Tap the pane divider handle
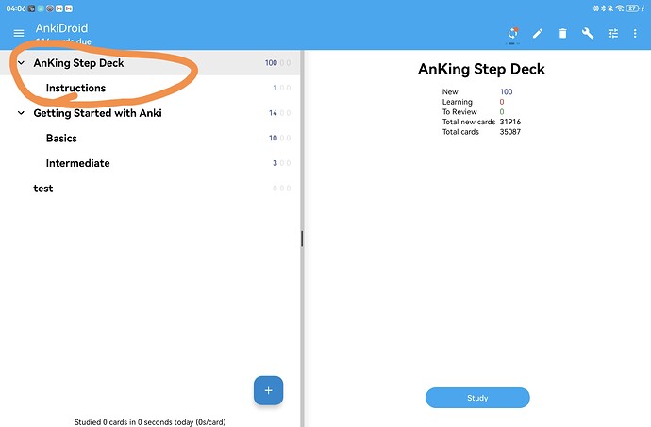Image resolution: width=651 pixels, height=427 pixels. point(302,238)
